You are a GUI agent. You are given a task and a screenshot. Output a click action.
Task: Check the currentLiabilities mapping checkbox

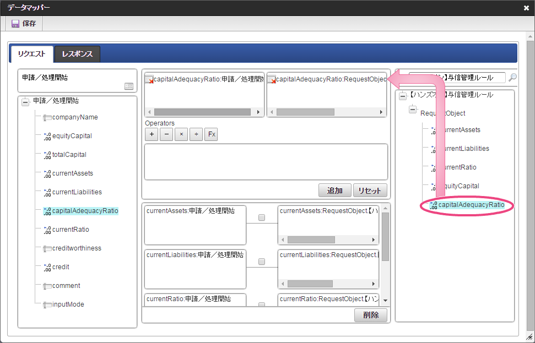262,262
